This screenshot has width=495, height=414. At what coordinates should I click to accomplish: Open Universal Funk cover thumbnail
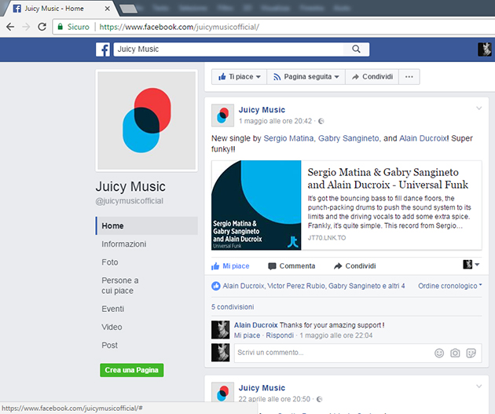[256, 205]
